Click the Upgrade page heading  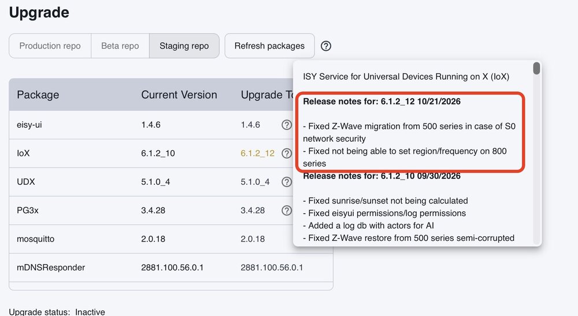pyautogui.click(x=39, y=13)
